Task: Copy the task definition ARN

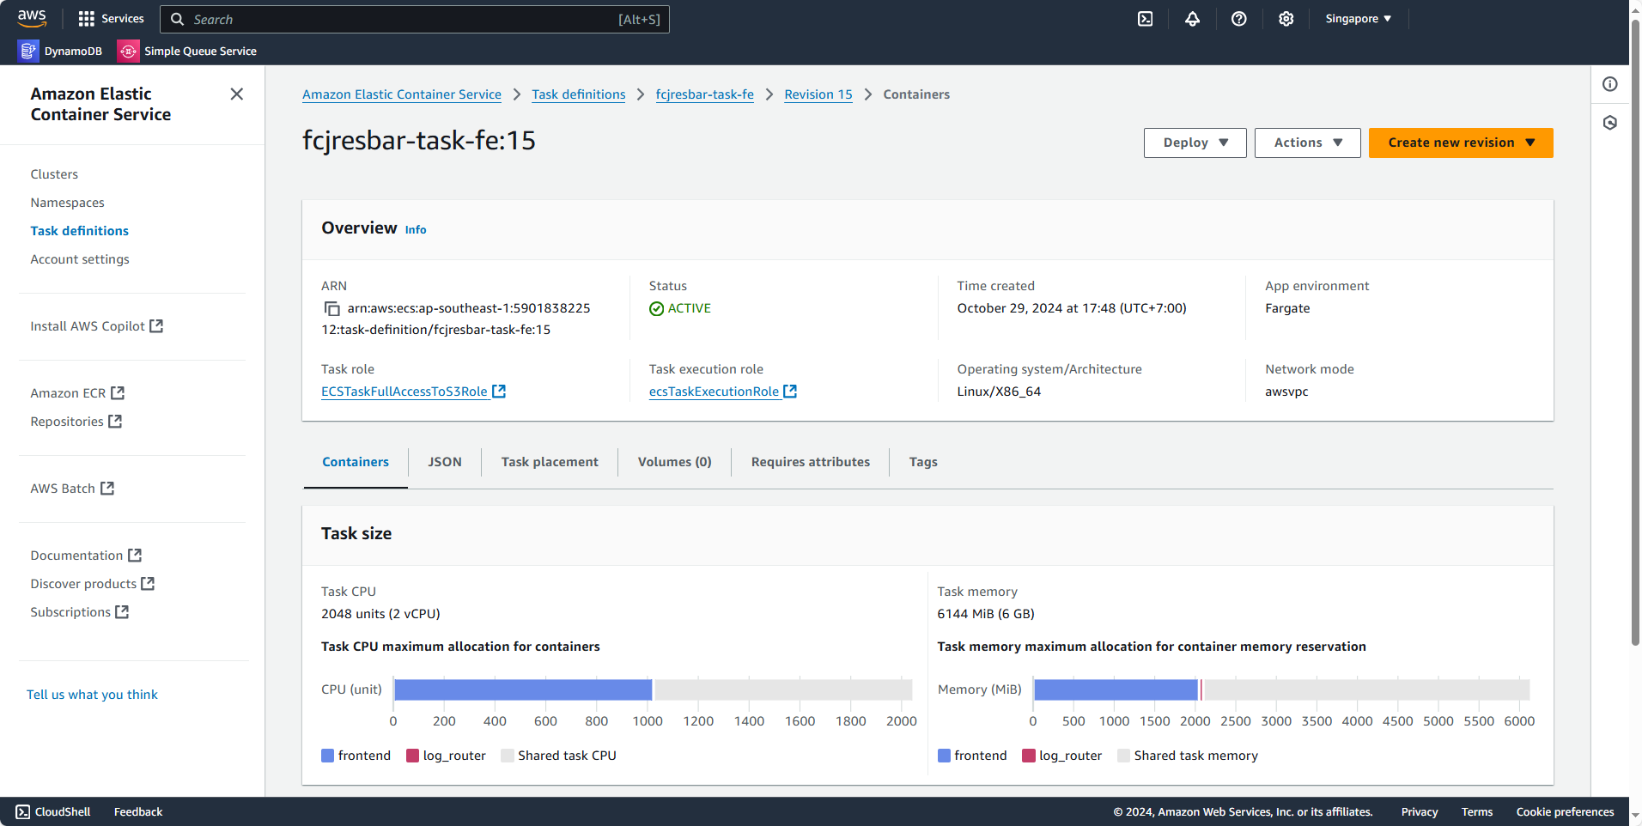Action: pyautogui.click(x=331, y=308)
